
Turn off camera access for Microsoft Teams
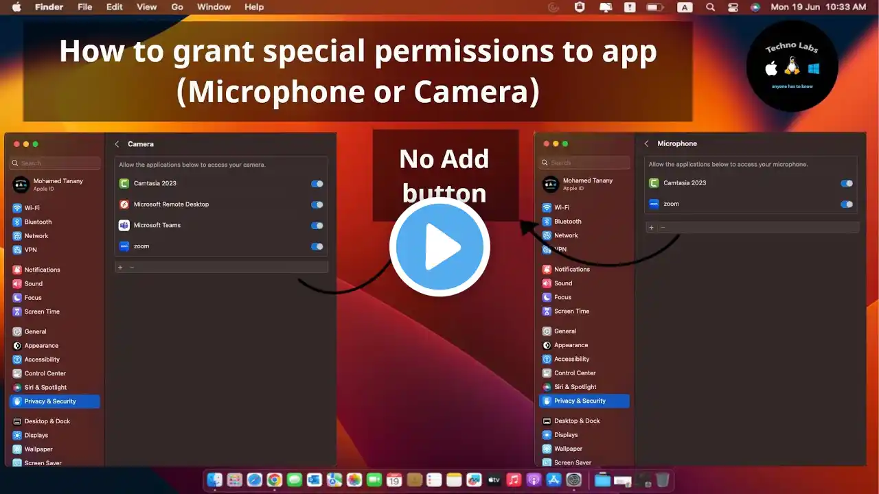click(317, 226)
